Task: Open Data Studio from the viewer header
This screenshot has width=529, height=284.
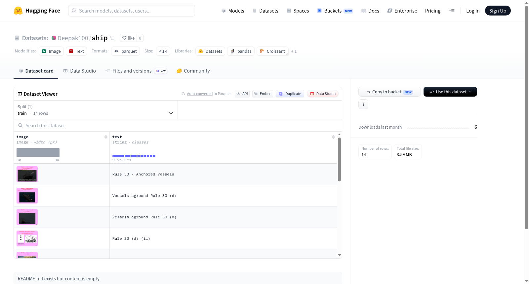Action: pyautogui.click(x=323, y=94)
